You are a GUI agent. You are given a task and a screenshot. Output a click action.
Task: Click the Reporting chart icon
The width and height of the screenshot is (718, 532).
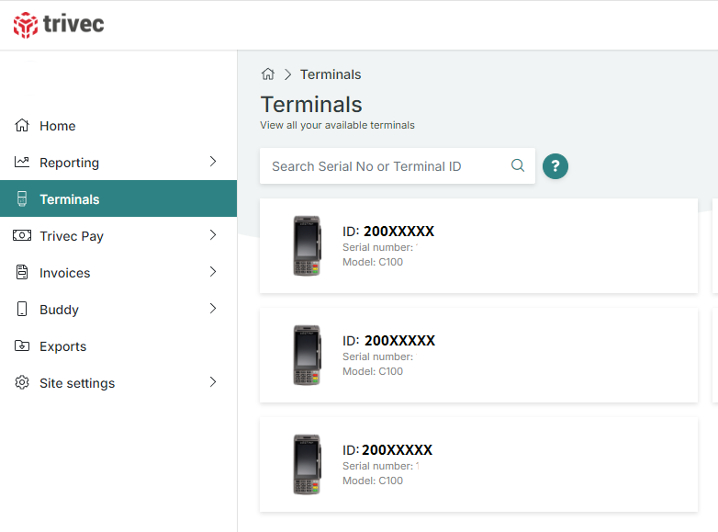pos(22,162)
